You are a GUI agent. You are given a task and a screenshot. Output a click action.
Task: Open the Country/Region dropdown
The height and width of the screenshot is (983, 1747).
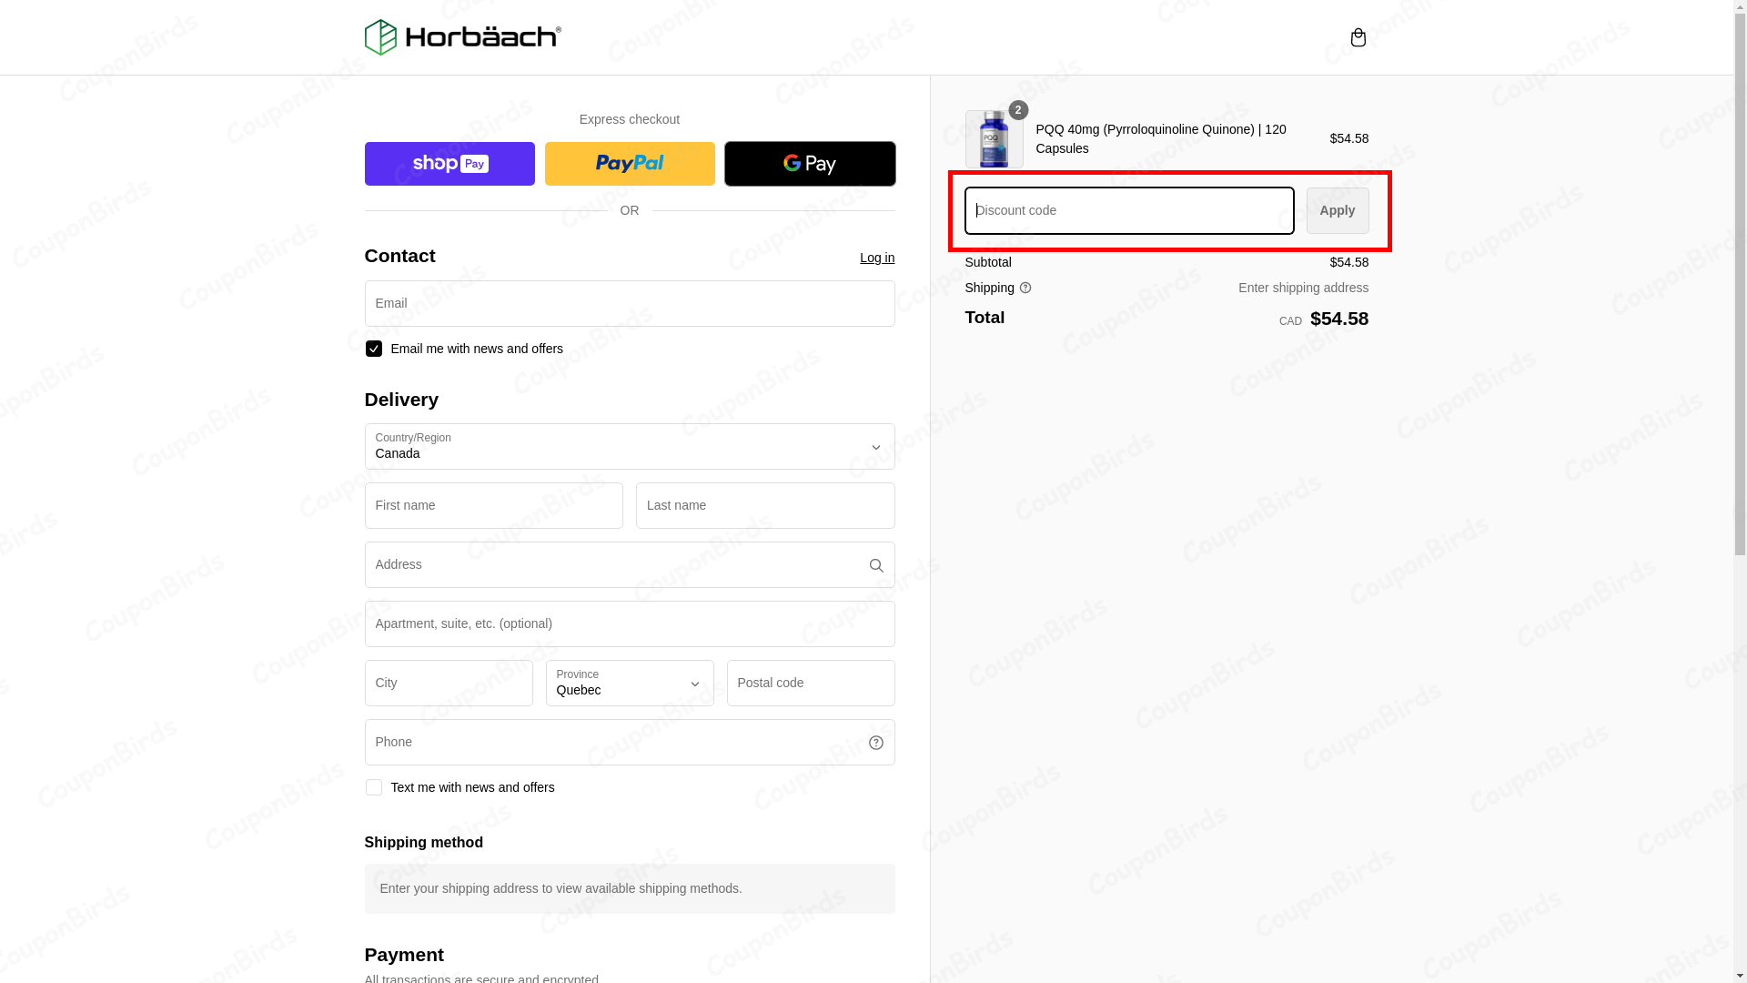[630, 447]
